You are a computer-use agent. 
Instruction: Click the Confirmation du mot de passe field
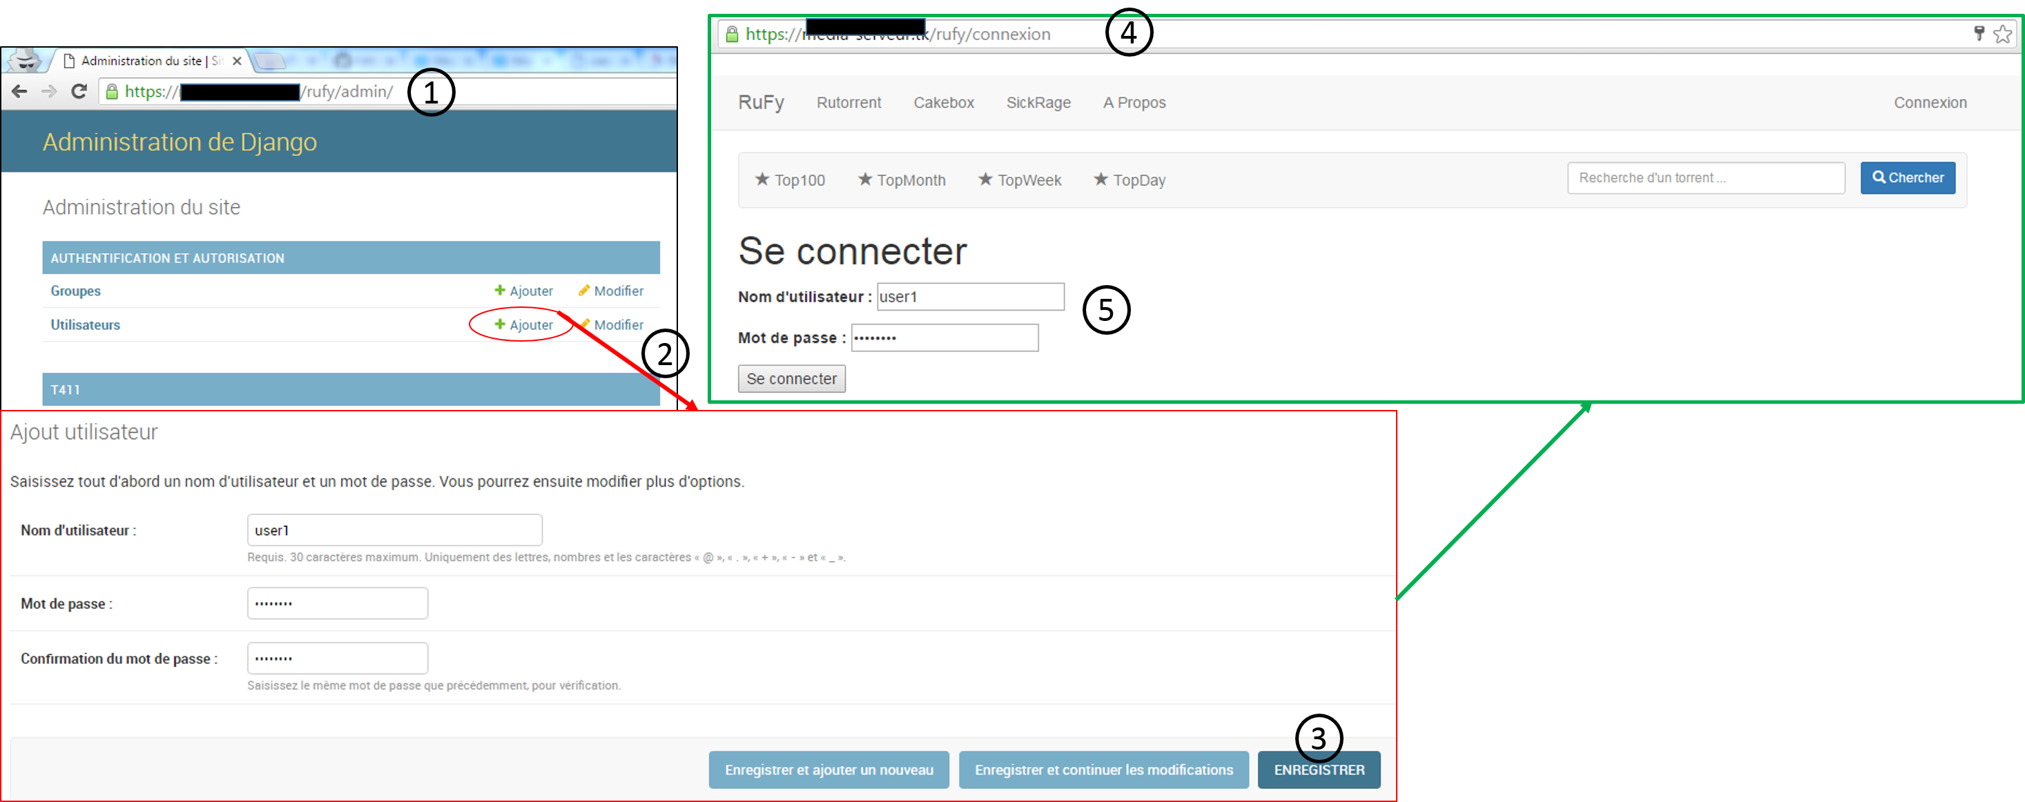click(x=338, y=659)
